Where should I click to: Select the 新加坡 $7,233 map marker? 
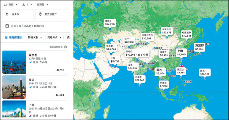point(164,84)
